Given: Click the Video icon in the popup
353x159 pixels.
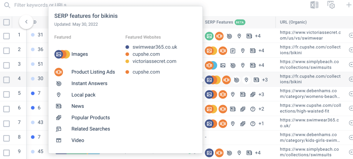Looking at the screenshot, I should 59,140.
